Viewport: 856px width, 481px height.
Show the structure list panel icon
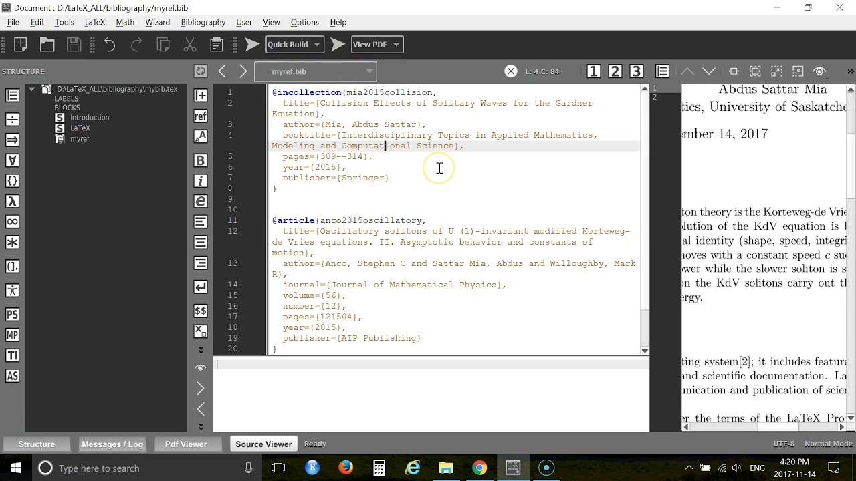[x=12, y=96]
